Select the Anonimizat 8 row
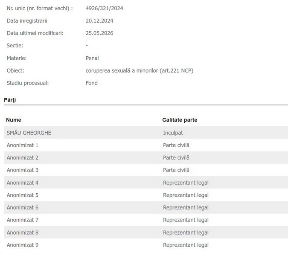Screen dimensions: 288x256 point(146,233)
